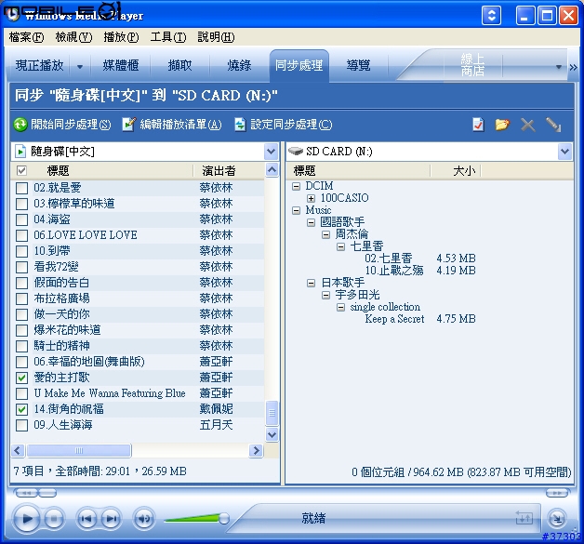The image size is (584, 544).
Task: Collapse the 日本歌手 folder
Action: pos(311,283)
